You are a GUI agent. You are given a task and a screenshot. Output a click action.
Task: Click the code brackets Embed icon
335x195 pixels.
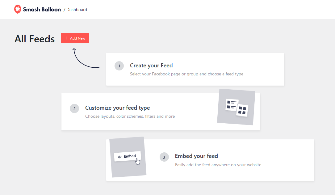click(119, 157)
